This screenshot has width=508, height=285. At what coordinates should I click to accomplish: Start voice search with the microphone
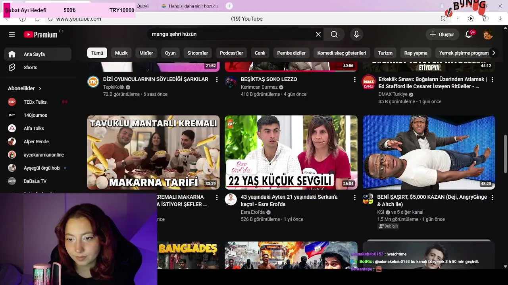356,34
